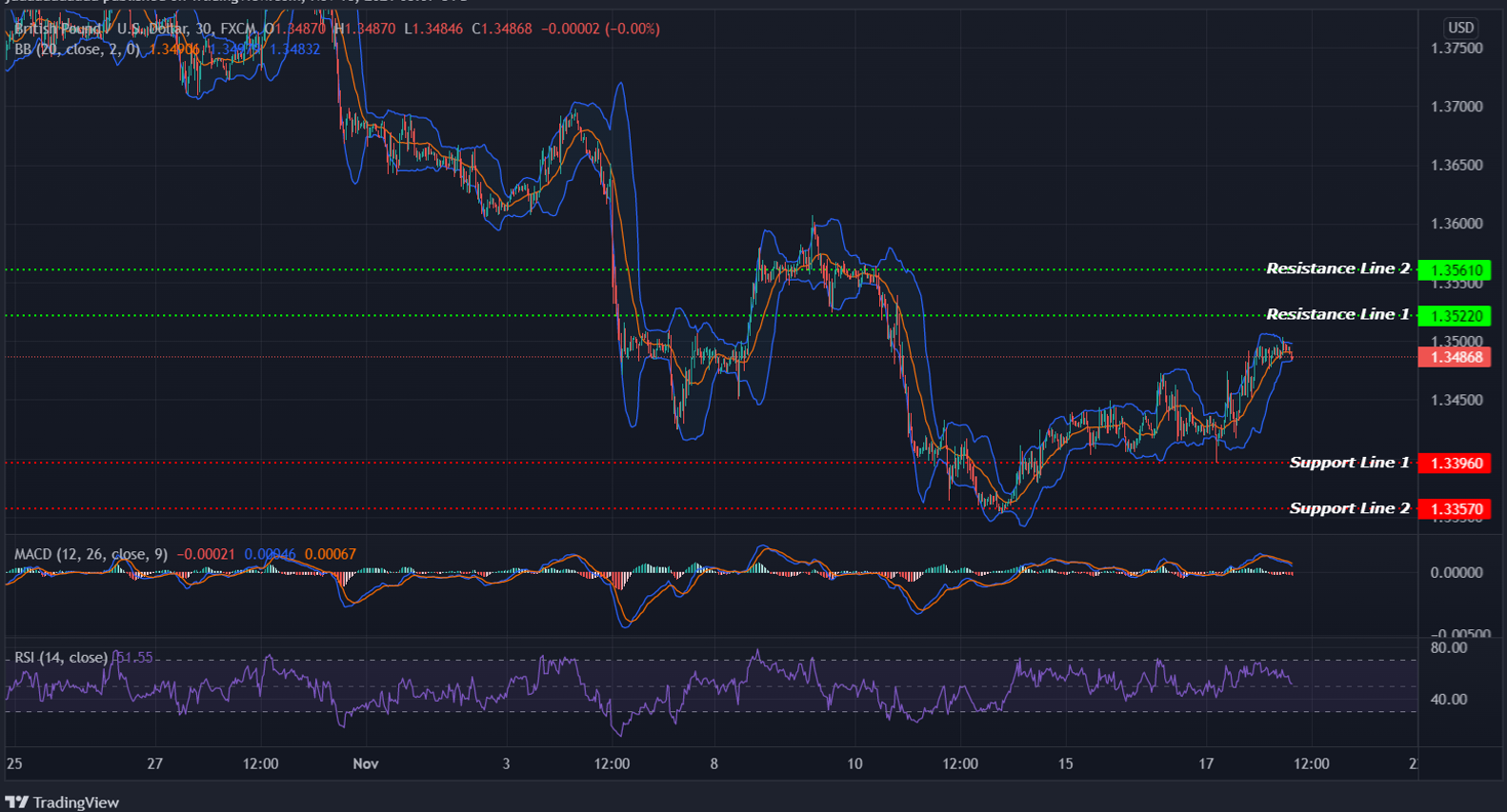
Task: Click the red 1.33960 price tag
Action: coord(1455,464)
